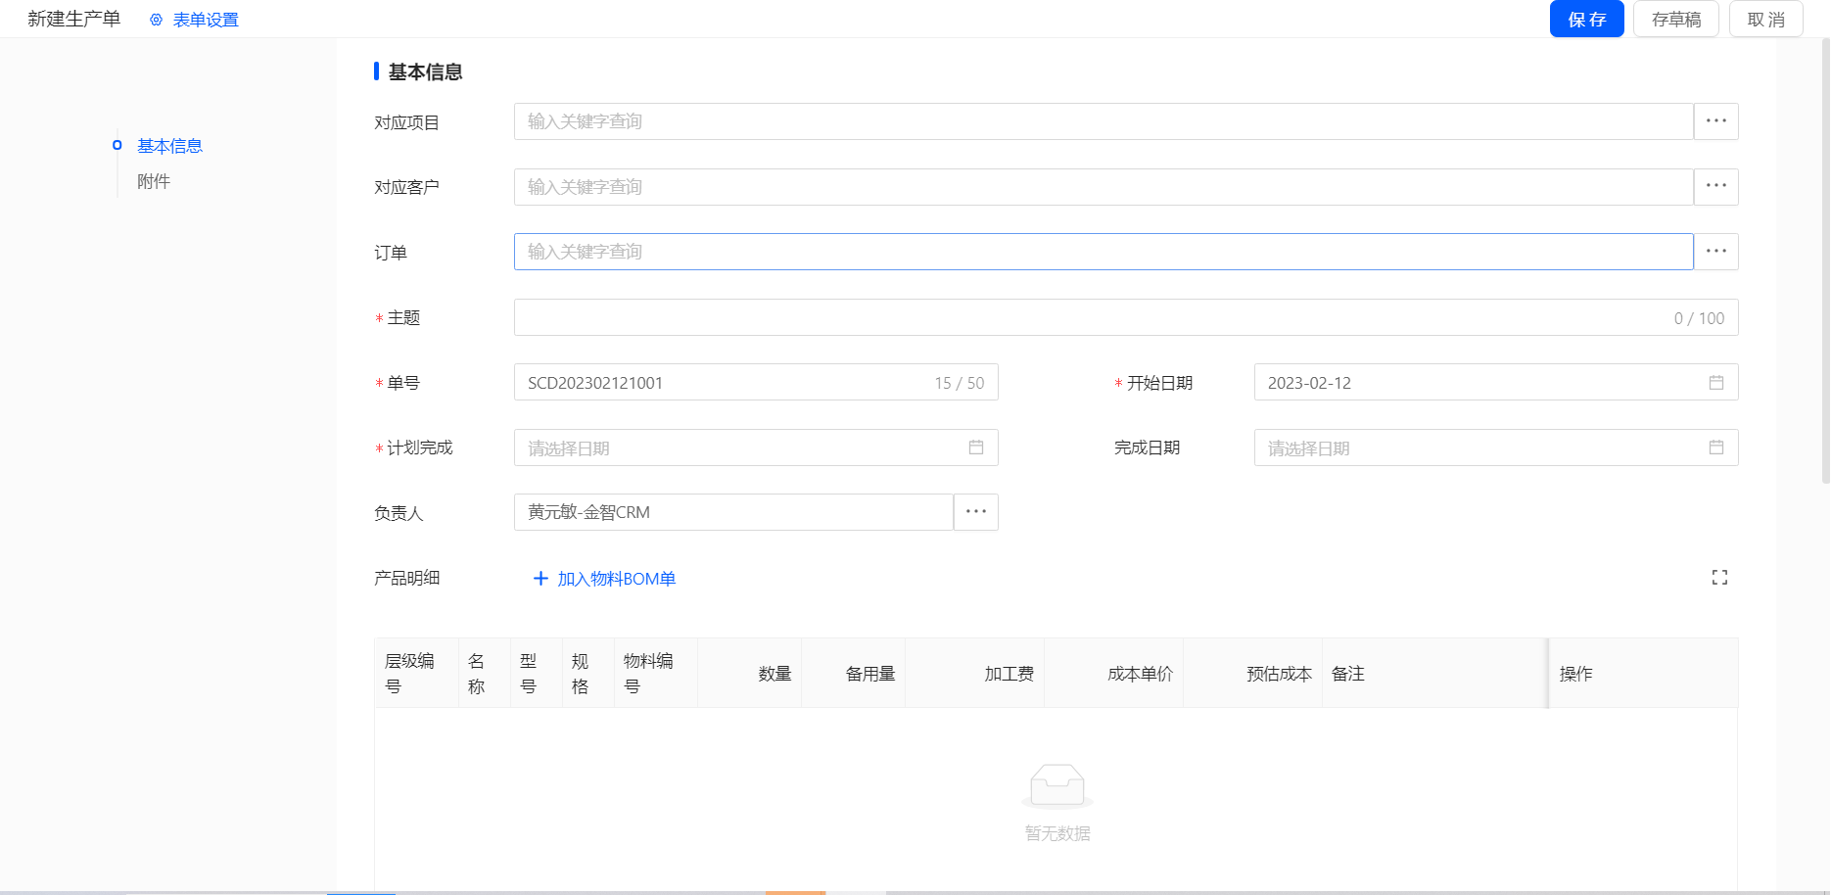The width and height of the screenshot is (1831, 895).
Task: Click the 基本信息 section heading
Action: 425,71
